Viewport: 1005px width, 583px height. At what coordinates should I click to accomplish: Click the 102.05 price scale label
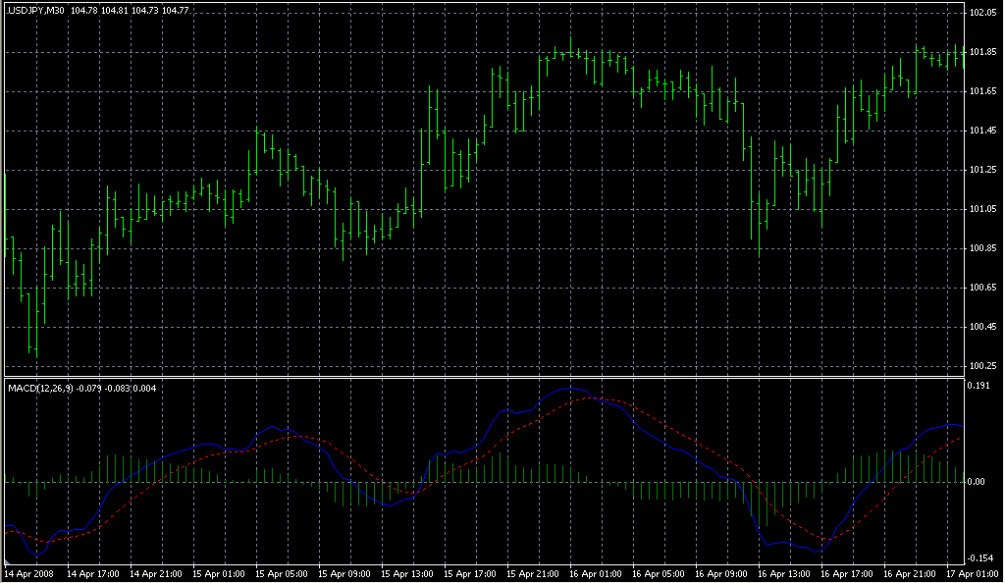(x=981, y=13)
